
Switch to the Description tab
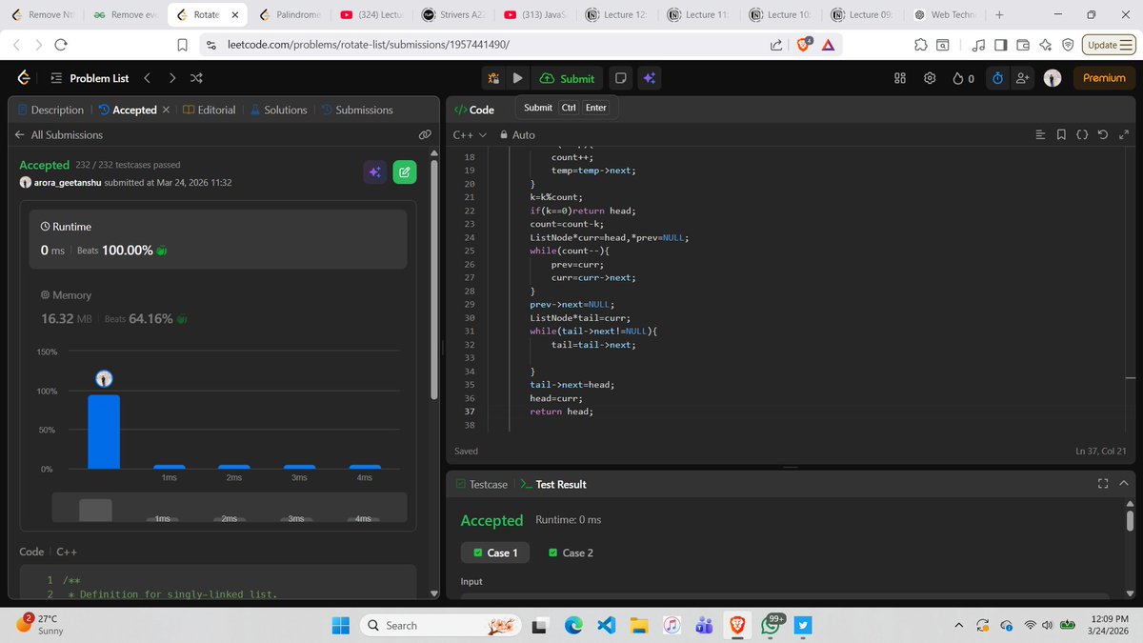click(x=50, y=110)
